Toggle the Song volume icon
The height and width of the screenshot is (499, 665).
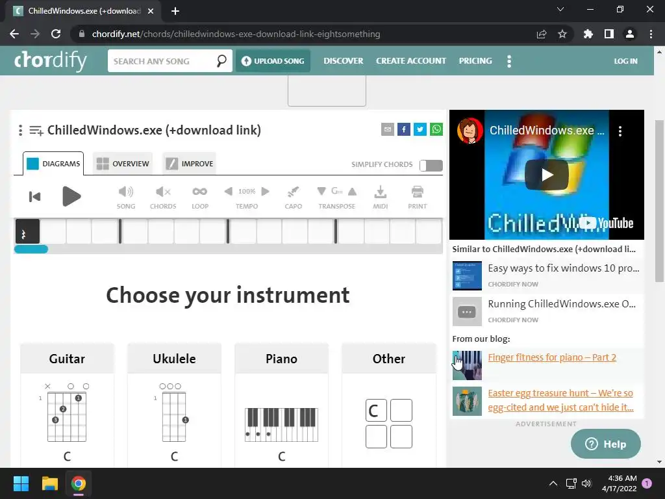click(126, 192)
